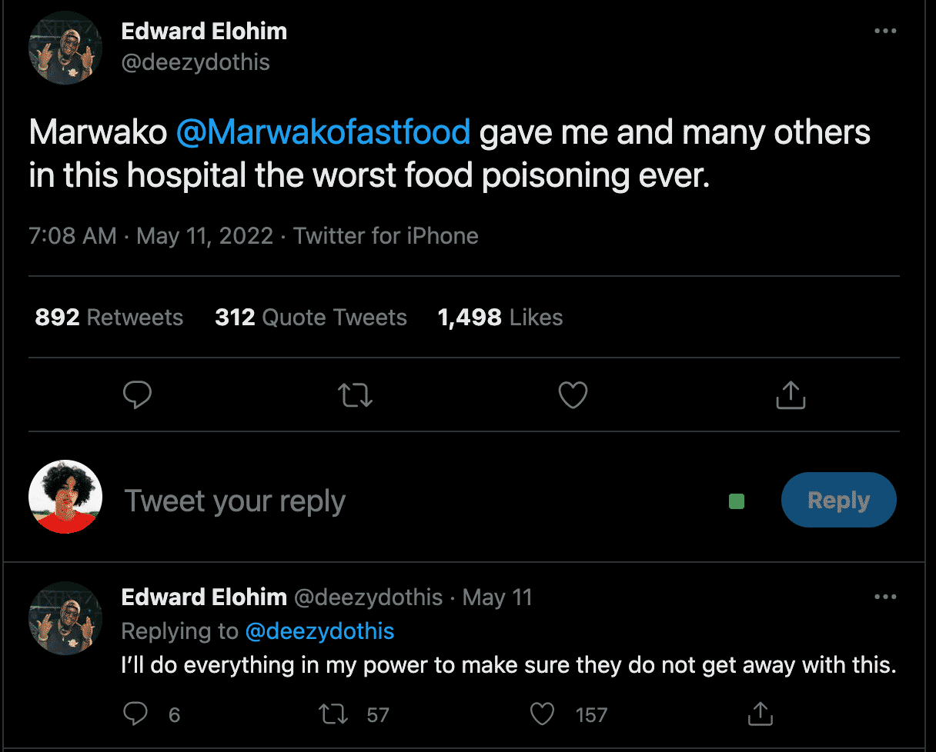Open the share menu via the upload icon
The height and width of the screenshot is (752, 936).
point(791,394)
